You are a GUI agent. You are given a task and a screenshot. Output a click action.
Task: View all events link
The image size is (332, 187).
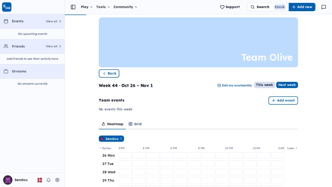[54, 22]
